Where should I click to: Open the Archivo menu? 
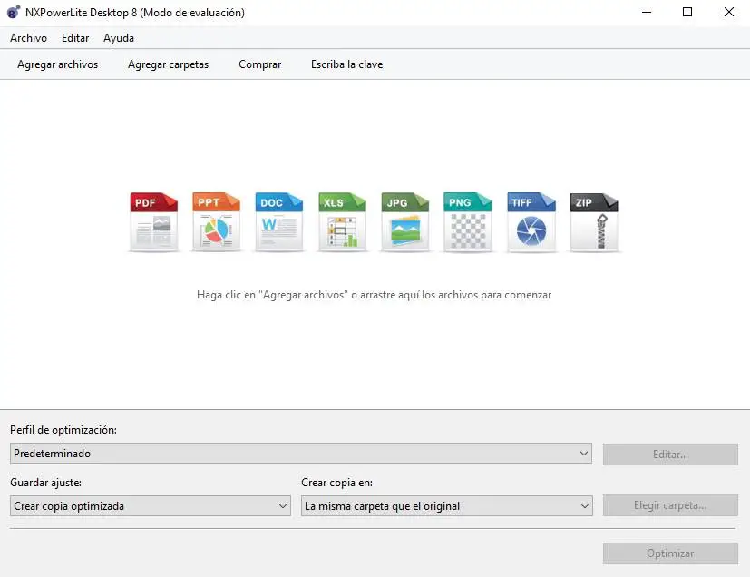click(x=28, y=38)
